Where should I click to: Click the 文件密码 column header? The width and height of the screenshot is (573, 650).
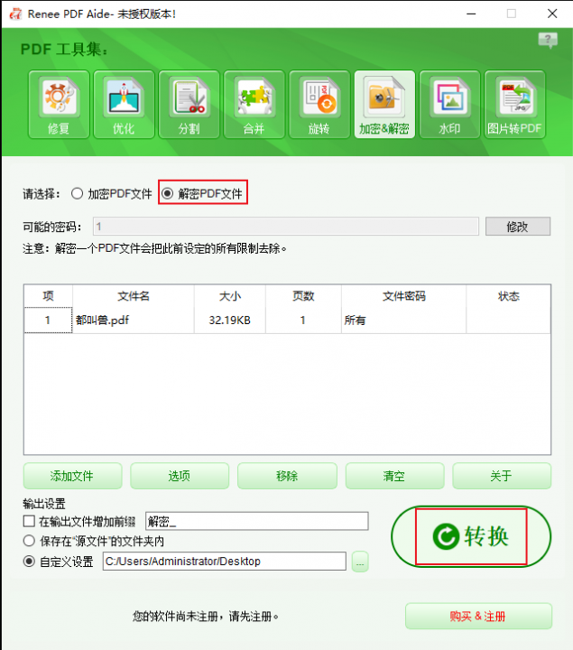[x=404, y=296]
